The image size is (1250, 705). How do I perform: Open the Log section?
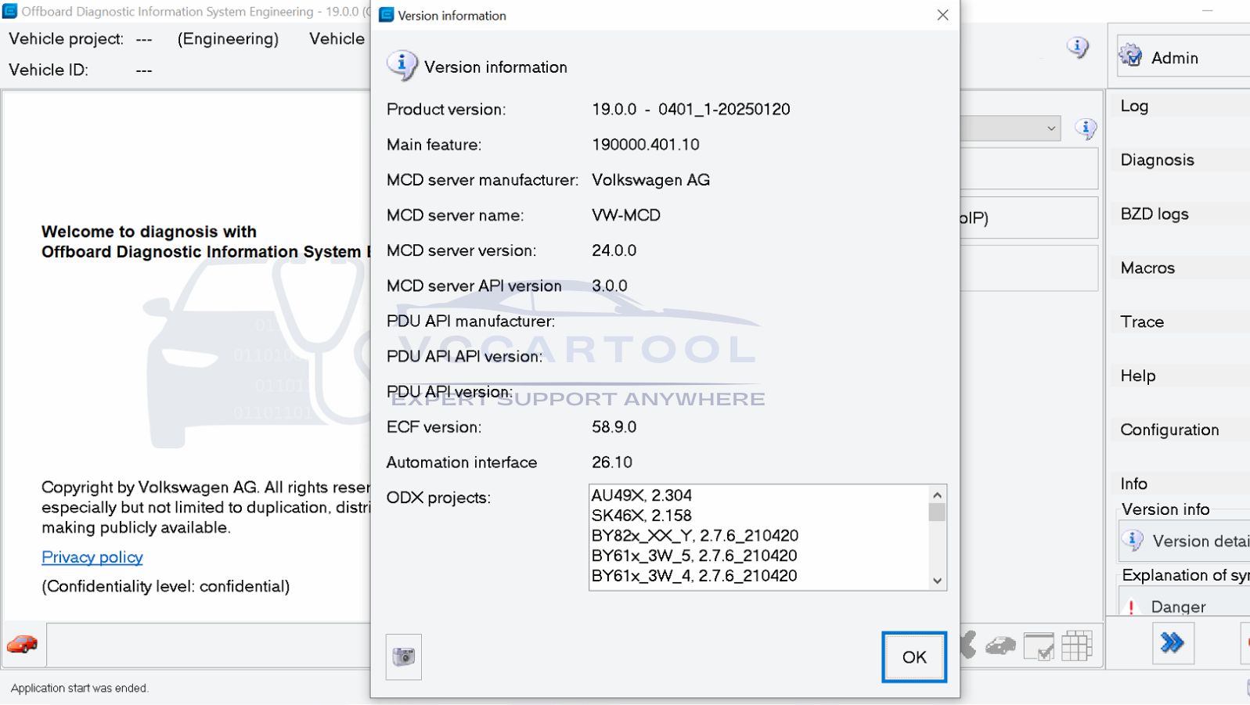tap(1180, 106)
